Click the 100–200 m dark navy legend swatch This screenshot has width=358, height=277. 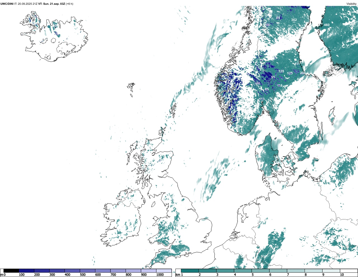[x=27, y=271]
